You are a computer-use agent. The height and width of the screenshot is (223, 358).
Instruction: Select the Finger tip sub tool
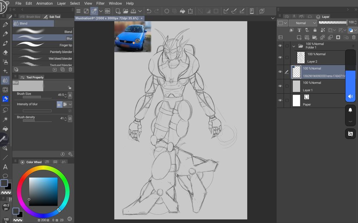[43, 45]
